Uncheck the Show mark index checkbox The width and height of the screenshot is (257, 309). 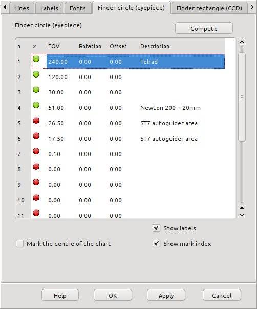(156, 244)
